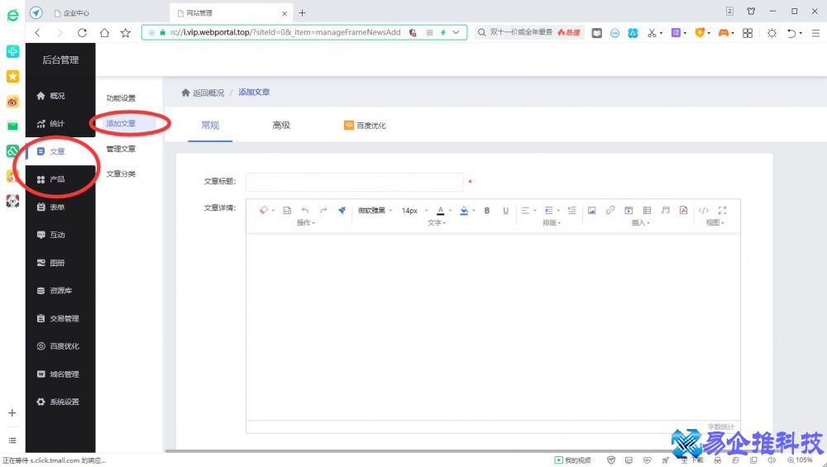Click into the article details text area
The height and width of the screenshot is (467, 827).
(x=493, y=326)
